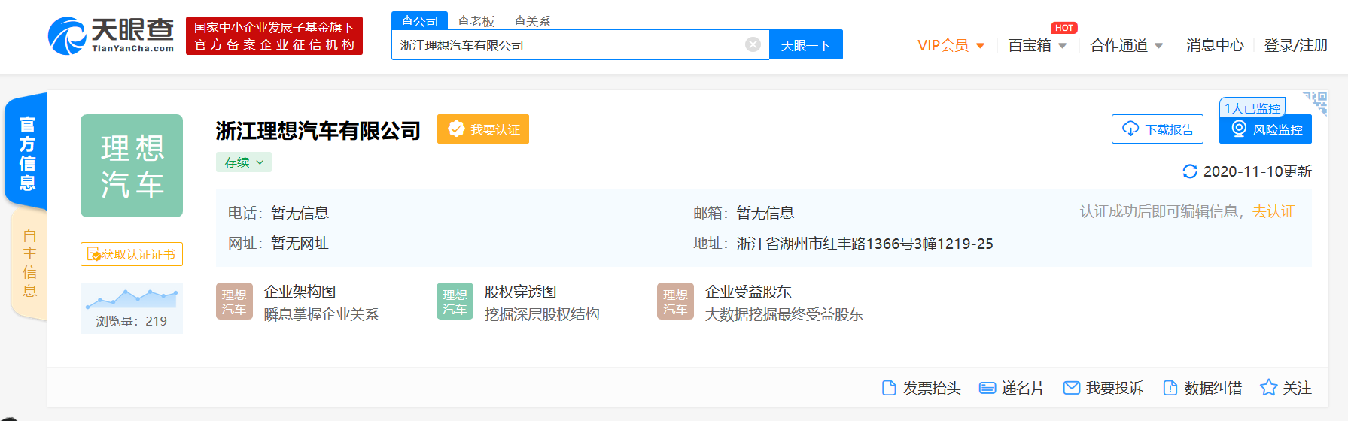1348x421 pixels.
Task: Expand the 合作通道 dropdown menu
Action: (1127, 45)
